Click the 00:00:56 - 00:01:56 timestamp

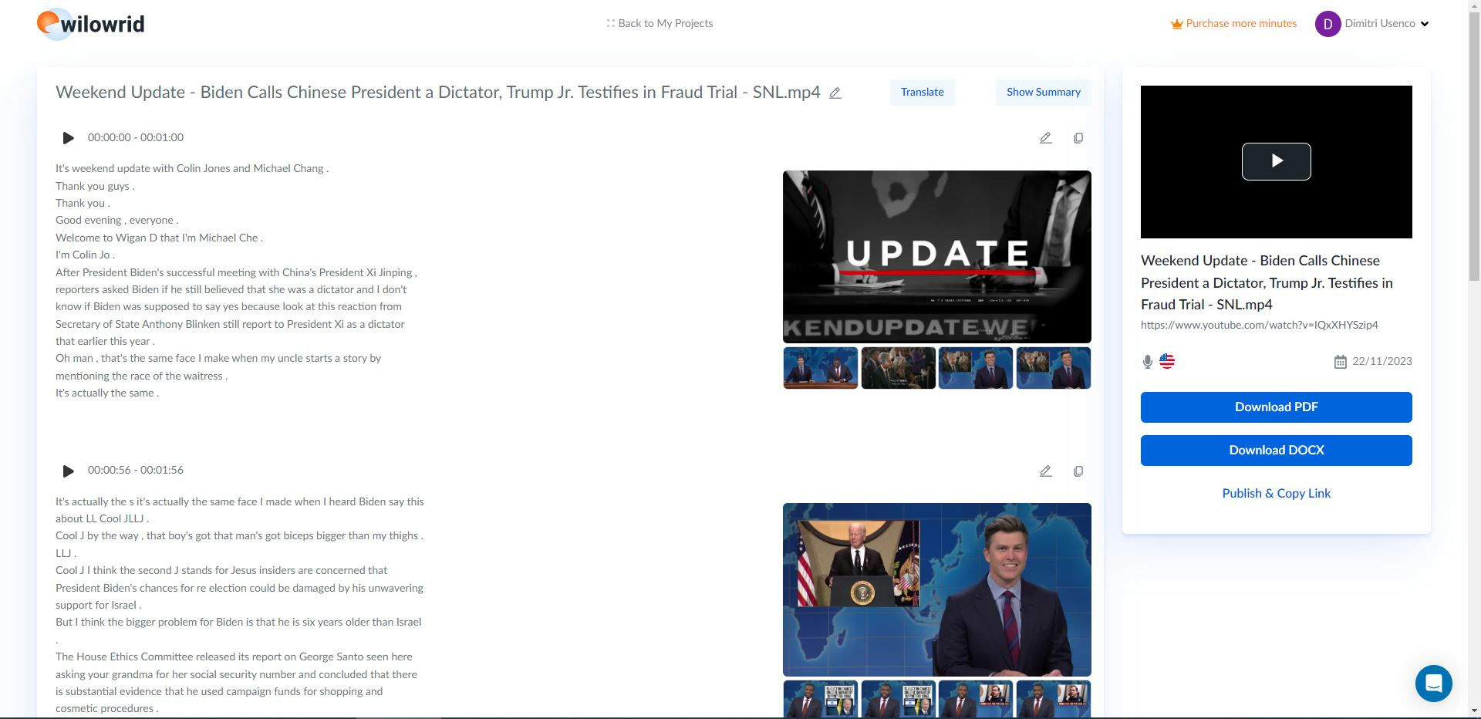(x=136, y=470)
